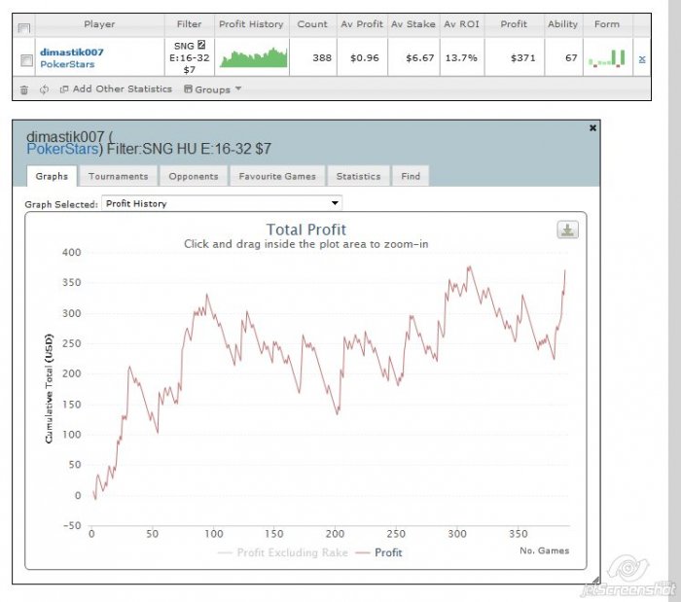Remove dimastik007 row with x icon
This screenshot has height=602, width=681.
point(642,59)
